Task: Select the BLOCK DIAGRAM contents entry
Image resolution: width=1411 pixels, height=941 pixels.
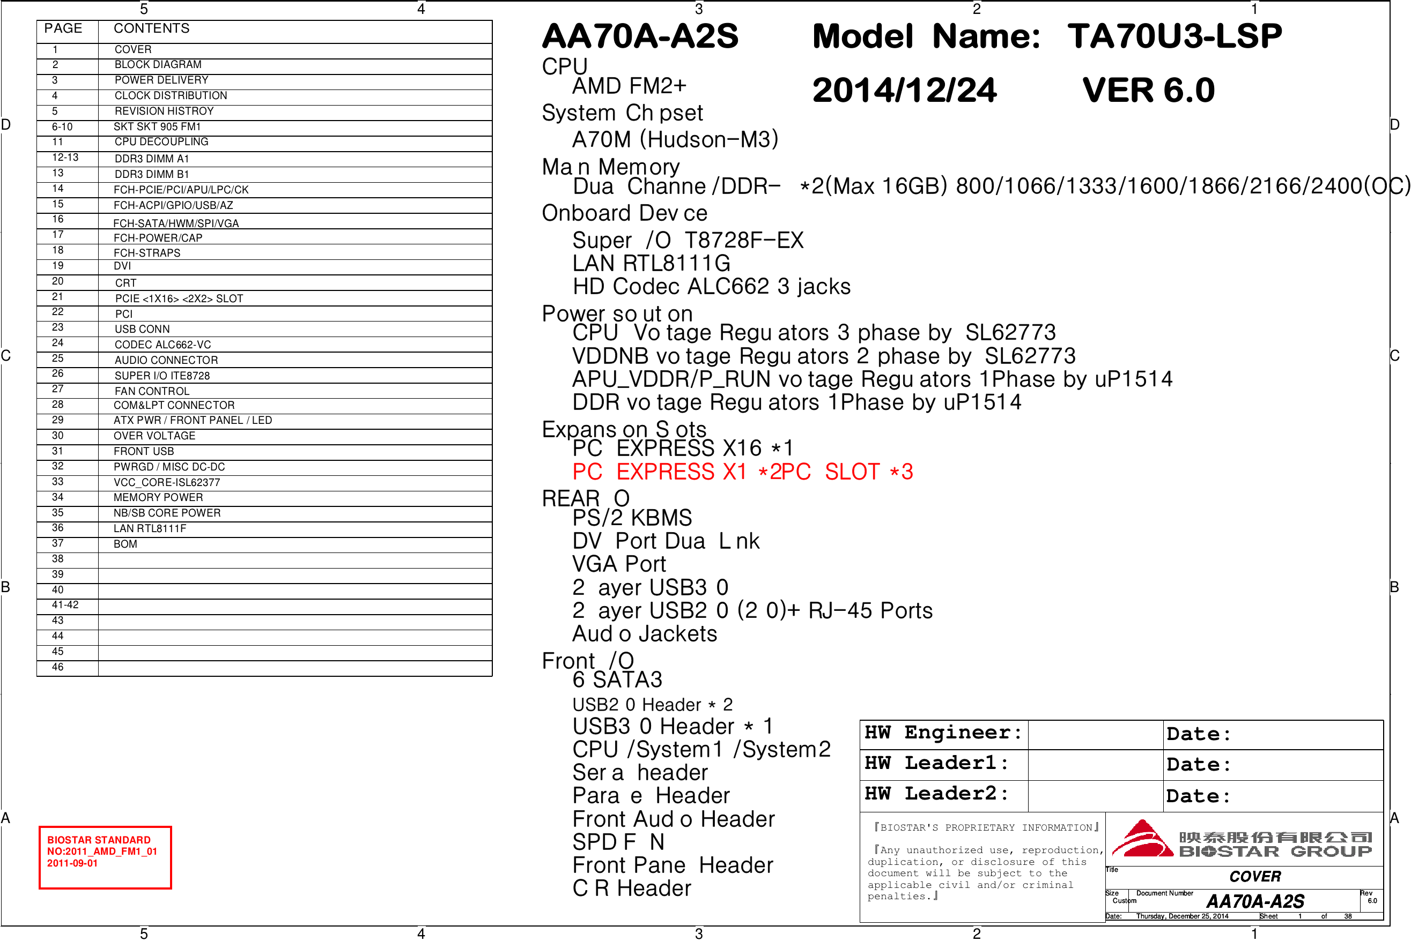Action: [158, 65]
